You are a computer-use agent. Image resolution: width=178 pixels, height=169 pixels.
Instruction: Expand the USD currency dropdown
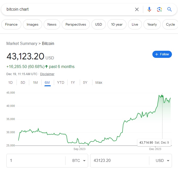coord(160,161)
